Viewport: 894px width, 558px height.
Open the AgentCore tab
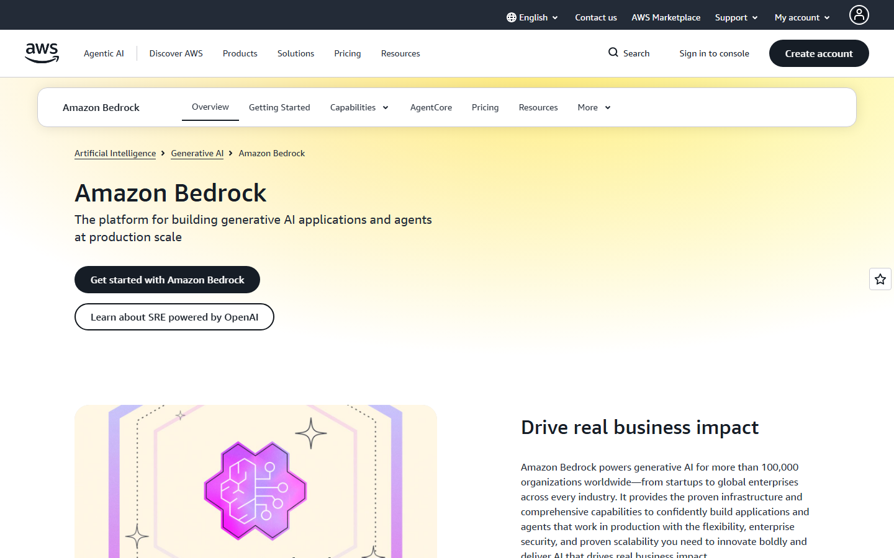click(x=431, y=107)
